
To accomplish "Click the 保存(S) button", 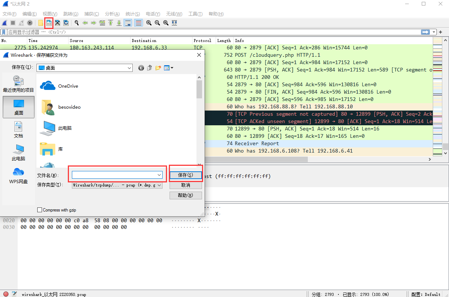I will pos(185,175).
